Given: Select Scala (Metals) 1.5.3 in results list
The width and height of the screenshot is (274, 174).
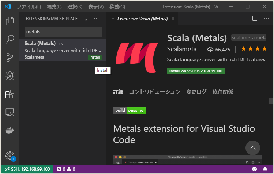Looking at the screenshot, I should pos(62,50).
